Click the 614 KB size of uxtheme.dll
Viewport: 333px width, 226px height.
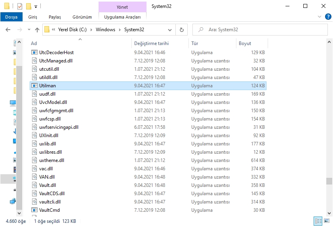click(258, 160)
